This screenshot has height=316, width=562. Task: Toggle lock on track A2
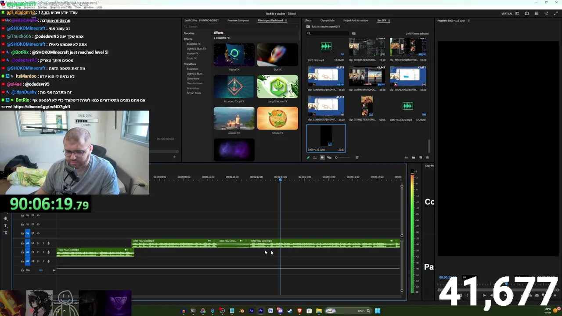pos(22,252)
